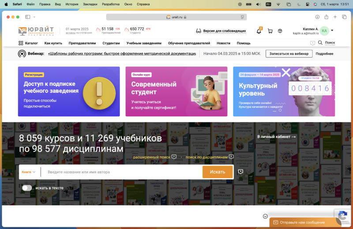Click the 'расширенный поиск' link
This screenshot has height=229, width=353.
pyautogui.click(x=151, y=157)
